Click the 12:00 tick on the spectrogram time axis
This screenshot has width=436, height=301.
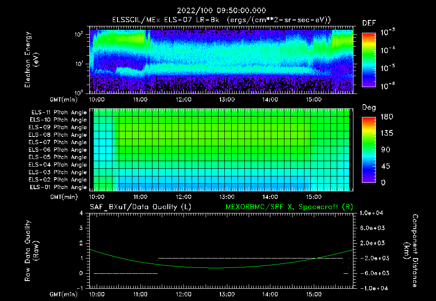184,99
